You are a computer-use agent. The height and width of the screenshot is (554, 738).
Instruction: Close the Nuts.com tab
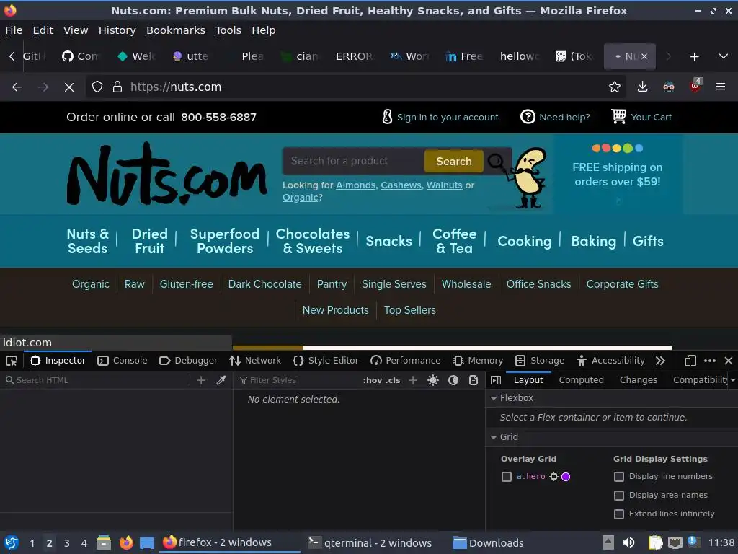coord(644,56)
